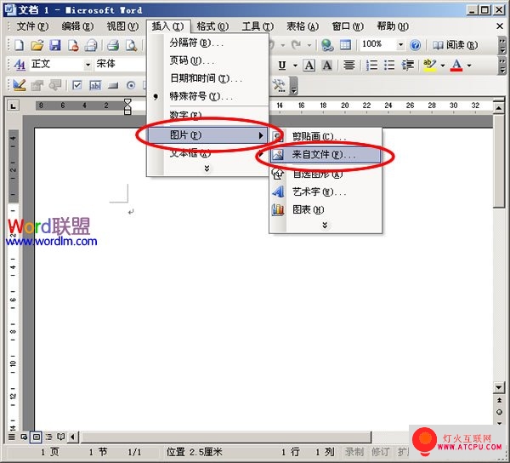Insert hyperlink with globe icon
The width and height of the screenshot is (510, 463).
click(x=327, y=45)
